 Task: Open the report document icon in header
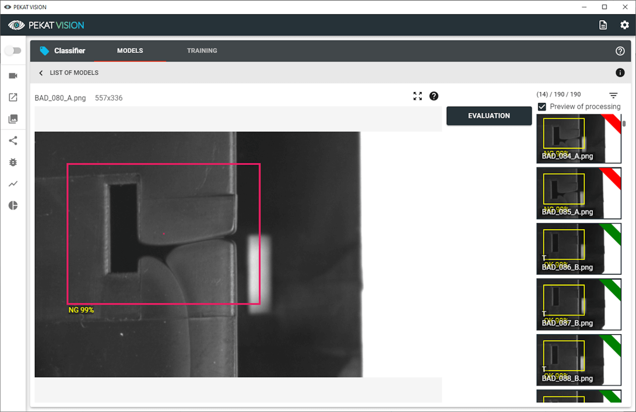tap(603, 25)
